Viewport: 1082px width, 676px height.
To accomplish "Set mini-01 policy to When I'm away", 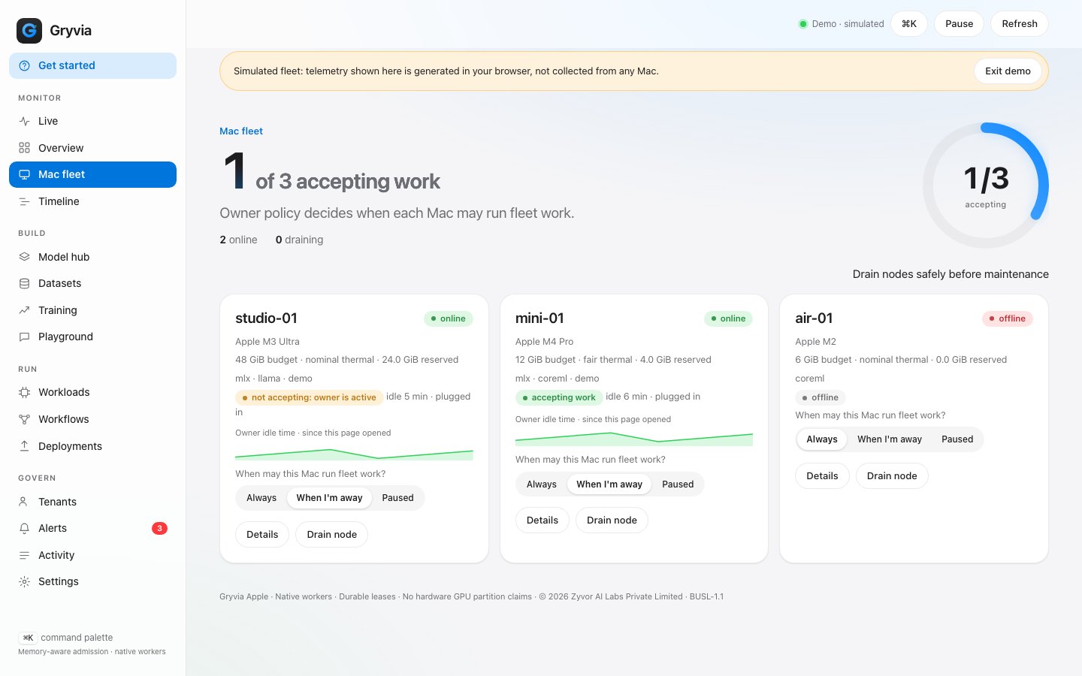I will pyautogui.click(x=609, y=484).
